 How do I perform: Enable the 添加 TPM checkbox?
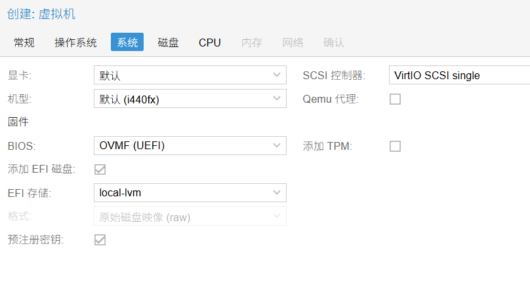395,146
